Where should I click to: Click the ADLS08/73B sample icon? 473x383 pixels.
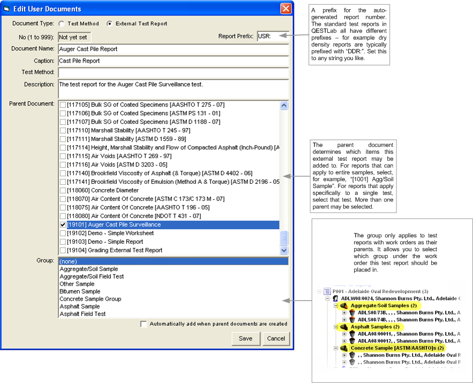tap(352, 312)
